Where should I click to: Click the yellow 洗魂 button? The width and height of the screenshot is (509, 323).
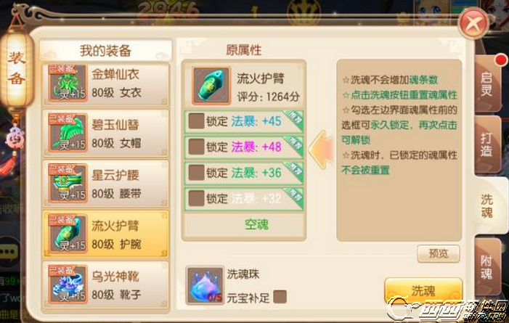point(423,290)
